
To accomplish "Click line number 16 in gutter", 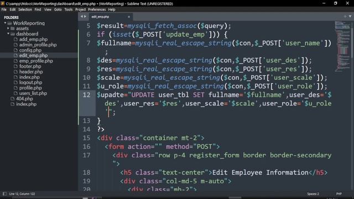I will [x=86, y=146].
